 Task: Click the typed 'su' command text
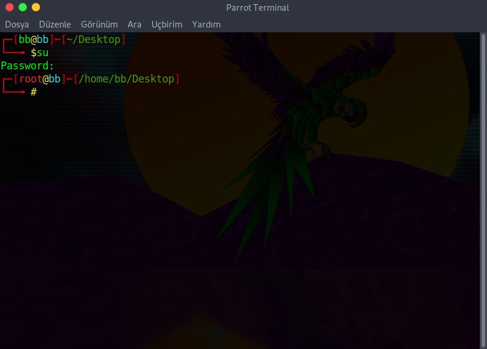pyautogui.click(x=42, y=53)
